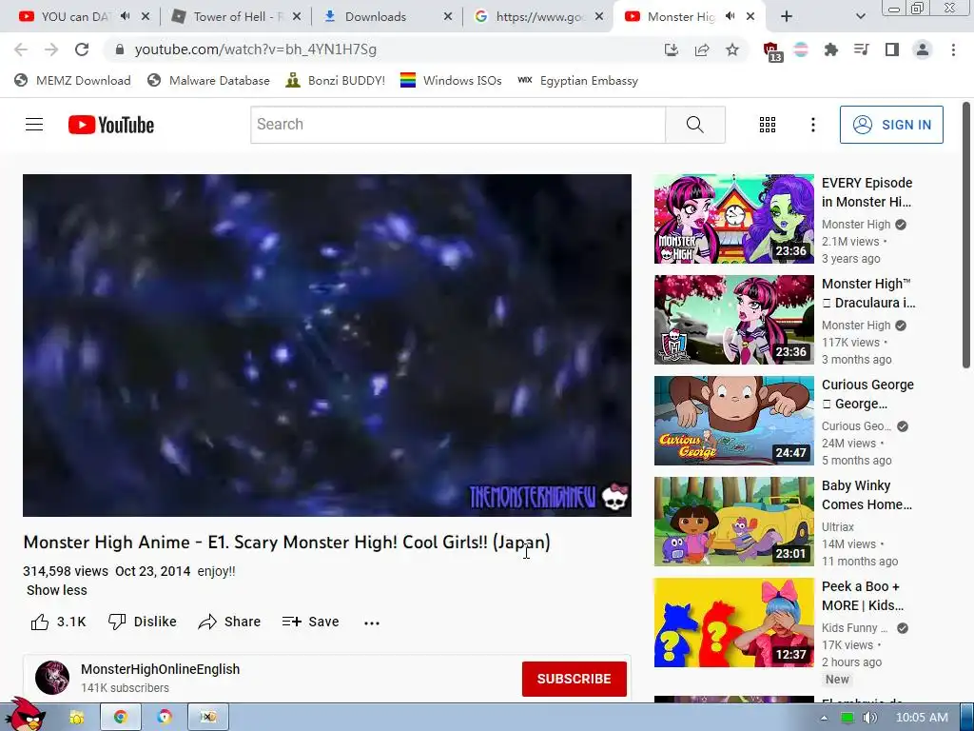Open MEMZ Download bookmark

click(x=72, y=81)
